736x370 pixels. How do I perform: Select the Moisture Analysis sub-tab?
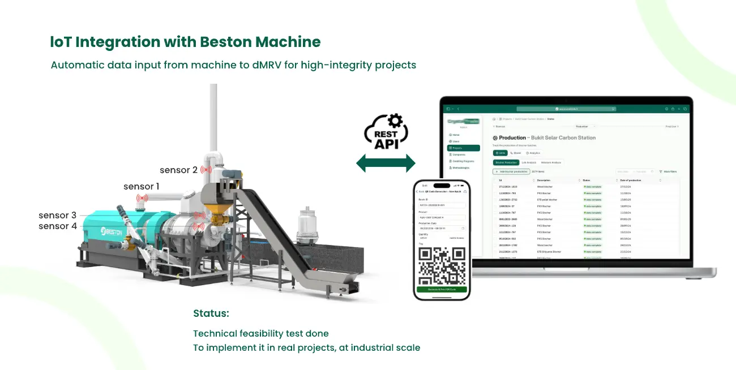(551, 162)
